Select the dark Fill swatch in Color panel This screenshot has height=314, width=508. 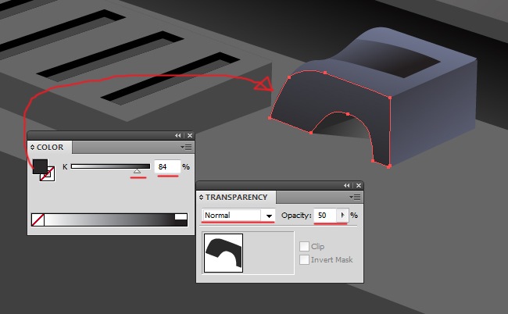pyautogui.click(x=40, y=166)
